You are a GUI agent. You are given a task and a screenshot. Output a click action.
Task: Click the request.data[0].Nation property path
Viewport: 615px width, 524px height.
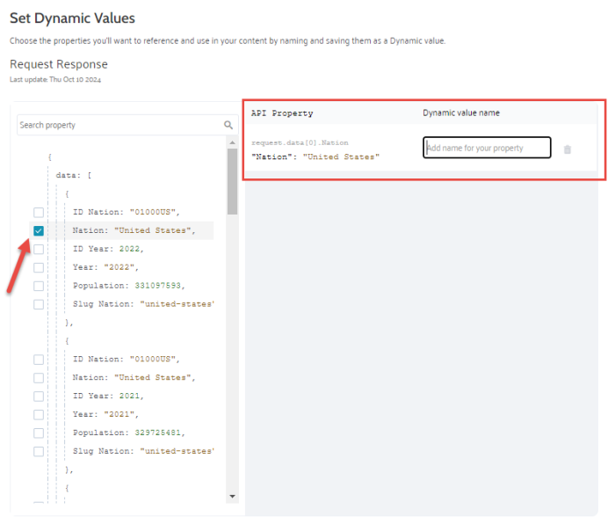pos(300,142)
